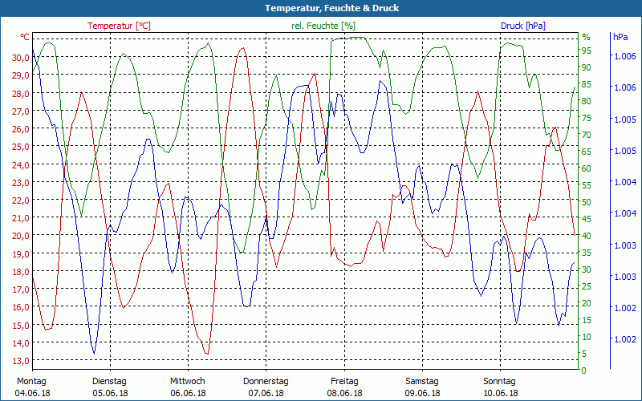
Task: Click the 25 humidity axis value
Action: pos(587,286)
